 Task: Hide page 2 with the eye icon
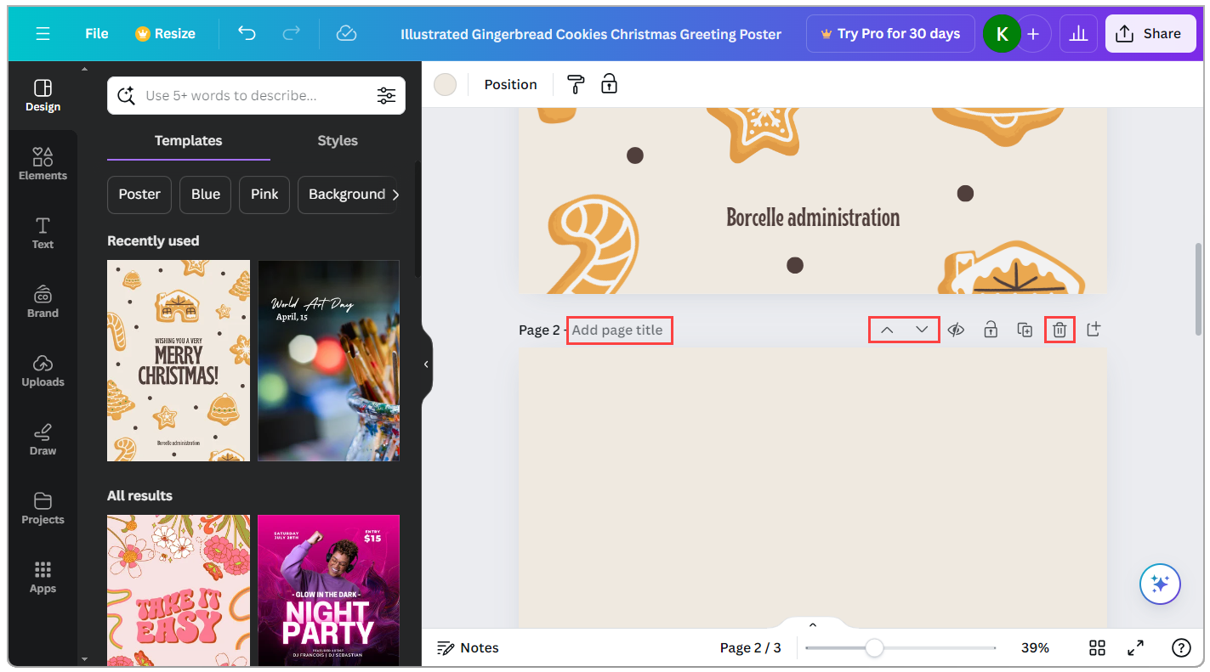pyautogui.click(x=956, y=330)
